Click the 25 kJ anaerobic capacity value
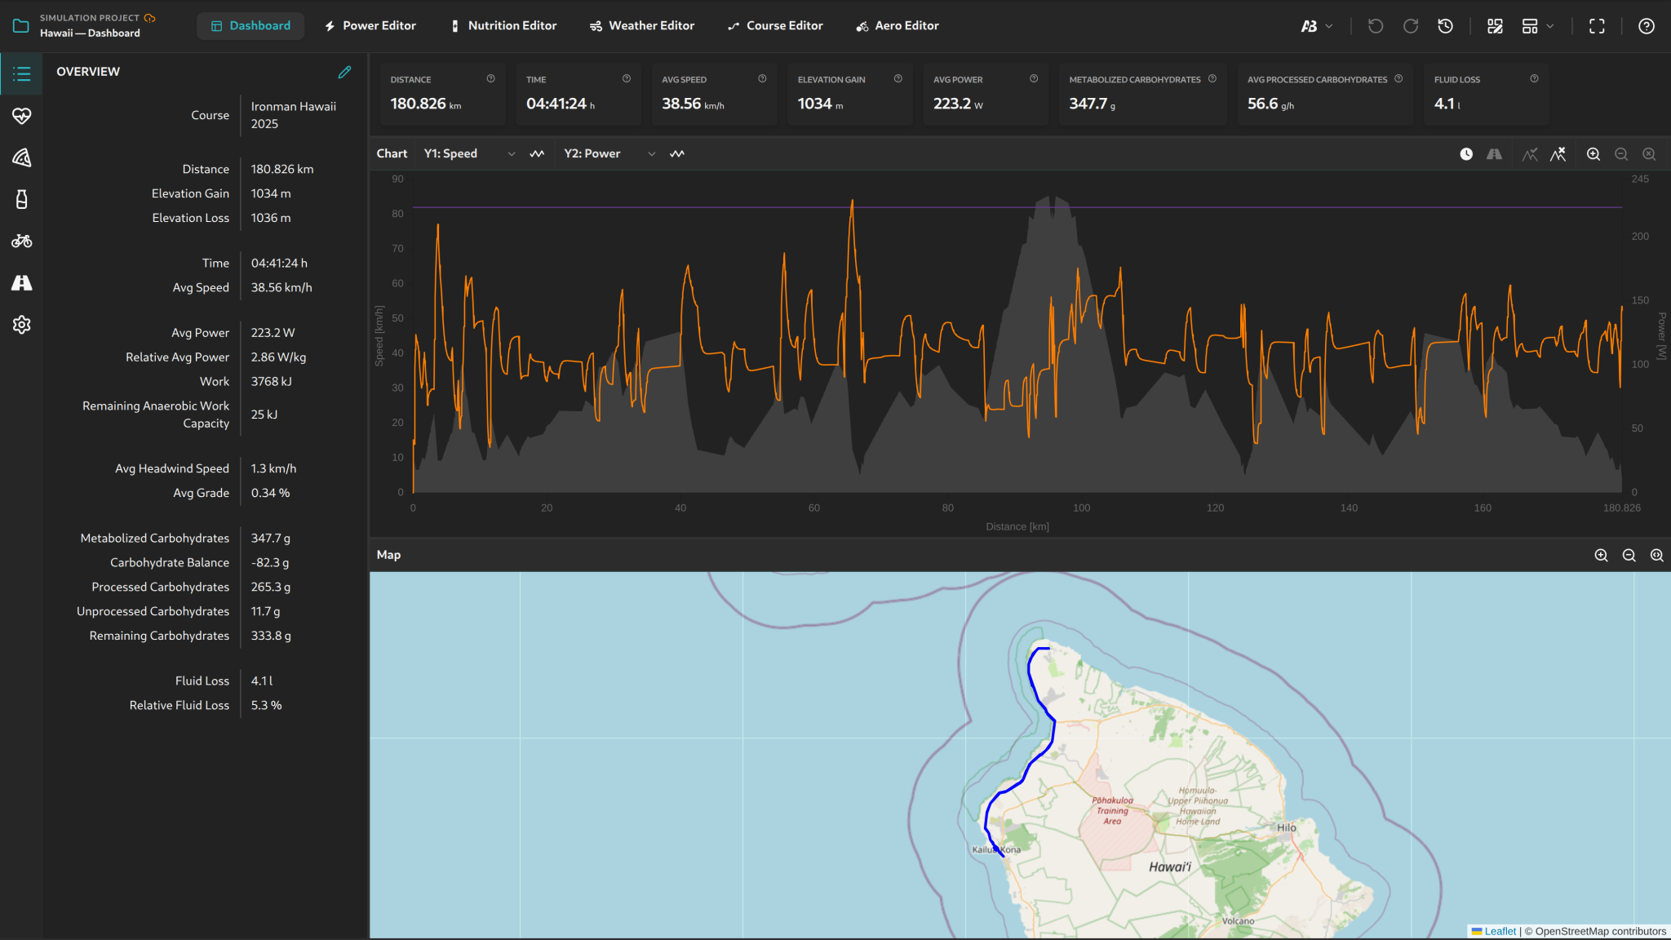Viewport: 1671px width, 940px height. tap(264, 415)
